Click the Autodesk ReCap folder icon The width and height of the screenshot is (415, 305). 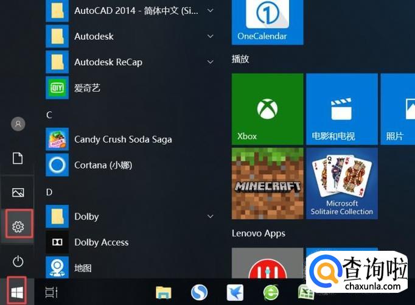pos(57,62)
